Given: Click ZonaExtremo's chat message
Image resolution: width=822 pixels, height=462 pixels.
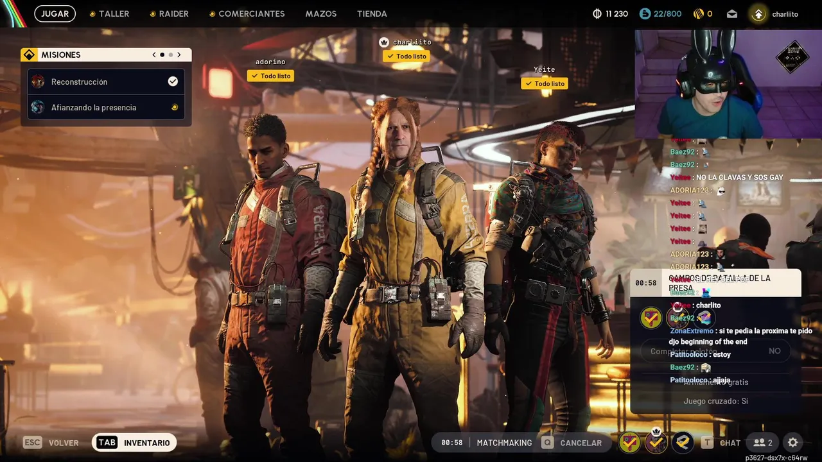Looking at the screenshot, I should pyautogui.click(x=741, y=336).
